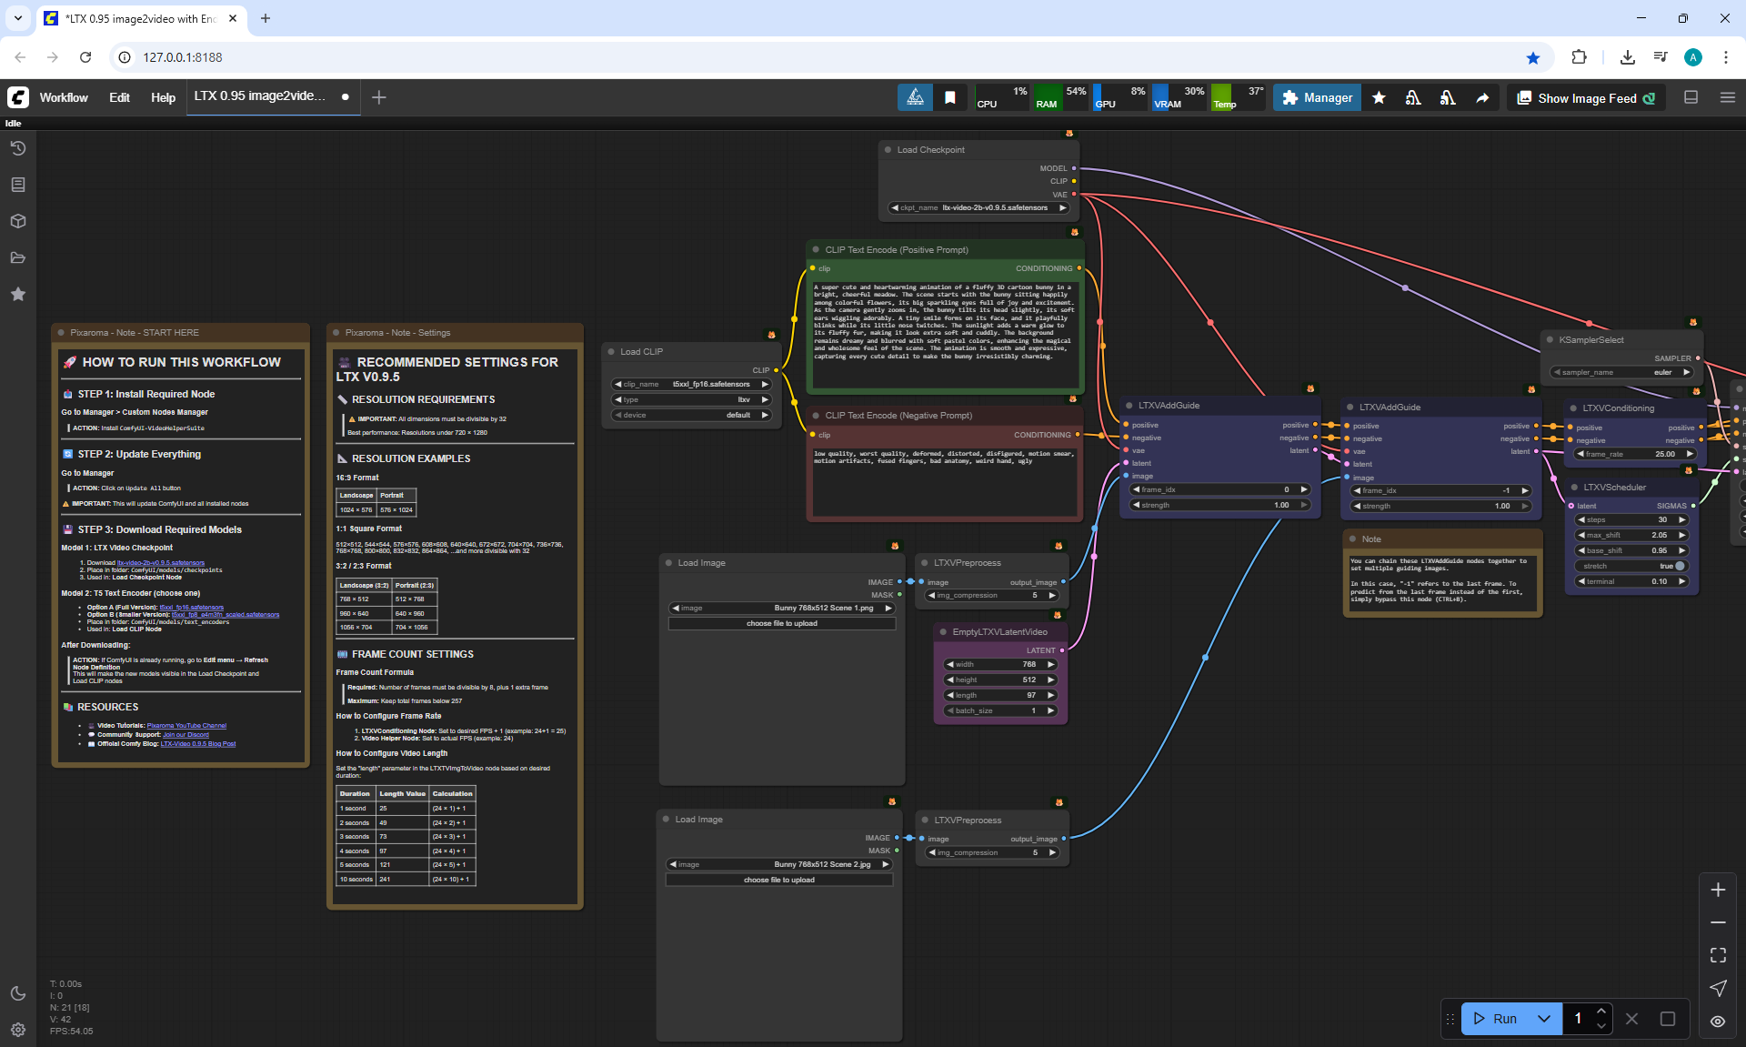Click the bookmark icon in top toolbar
The height and width of the screenshot is (1047, 1746).
click(950, 98)
